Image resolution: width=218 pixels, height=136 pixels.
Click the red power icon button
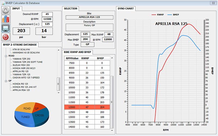pos(5,37)
